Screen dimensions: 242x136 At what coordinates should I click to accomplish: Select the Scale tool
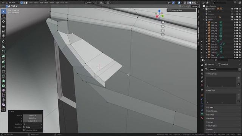coord(3,31)
